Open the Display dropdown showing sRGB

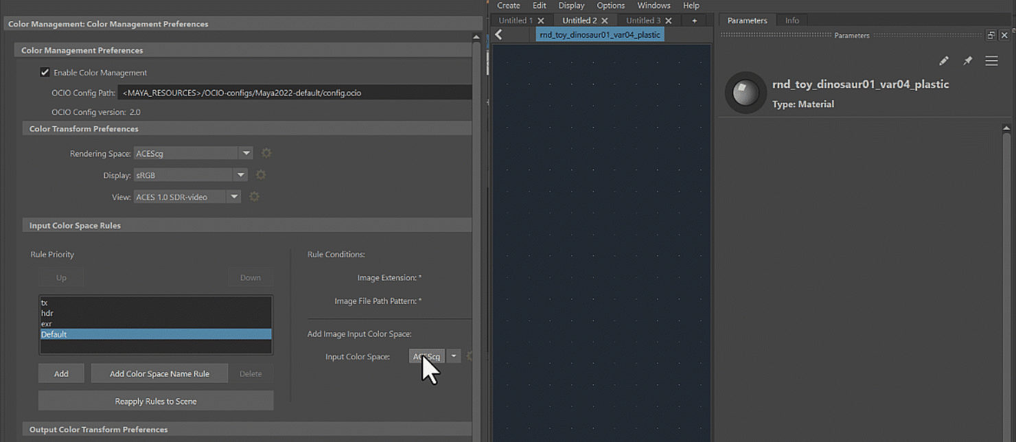click(x=240, y=175)
